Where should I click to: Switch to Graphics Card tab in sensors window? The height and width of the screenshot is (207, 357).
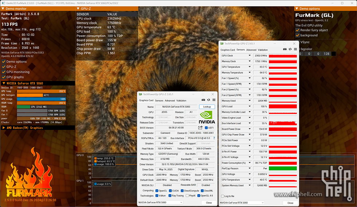227,50
